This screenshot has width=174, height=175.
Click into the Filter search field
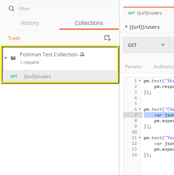click(x=59, y=9)
